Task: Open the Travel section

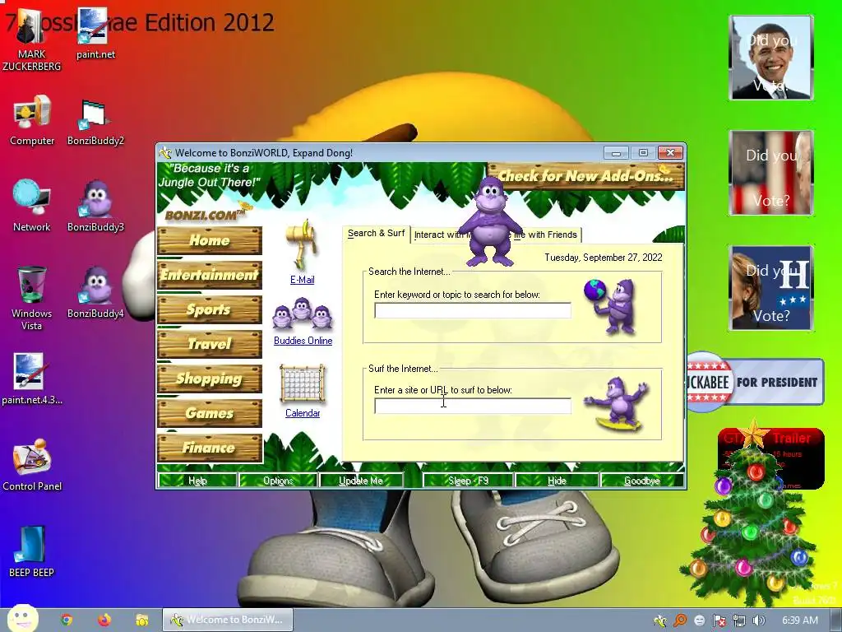Action: 210,344
